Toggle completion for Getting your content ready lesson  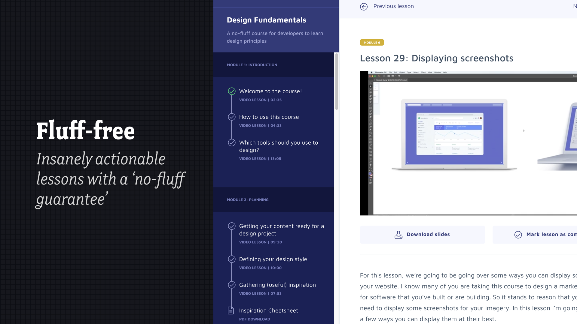pos(231,226)
